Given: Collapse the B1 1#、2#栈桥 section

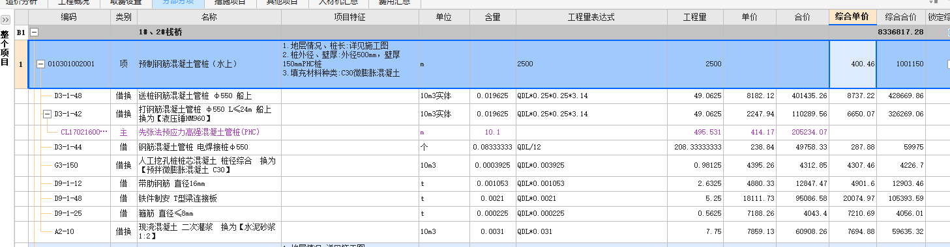Looking at the screenshot, I should pyautogui.click(x=35, y=32).
